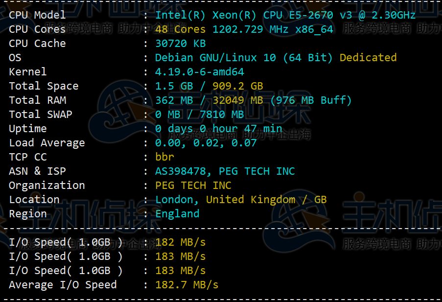Click the Organization value PEG TECH INC

click(x=193, y=186)
